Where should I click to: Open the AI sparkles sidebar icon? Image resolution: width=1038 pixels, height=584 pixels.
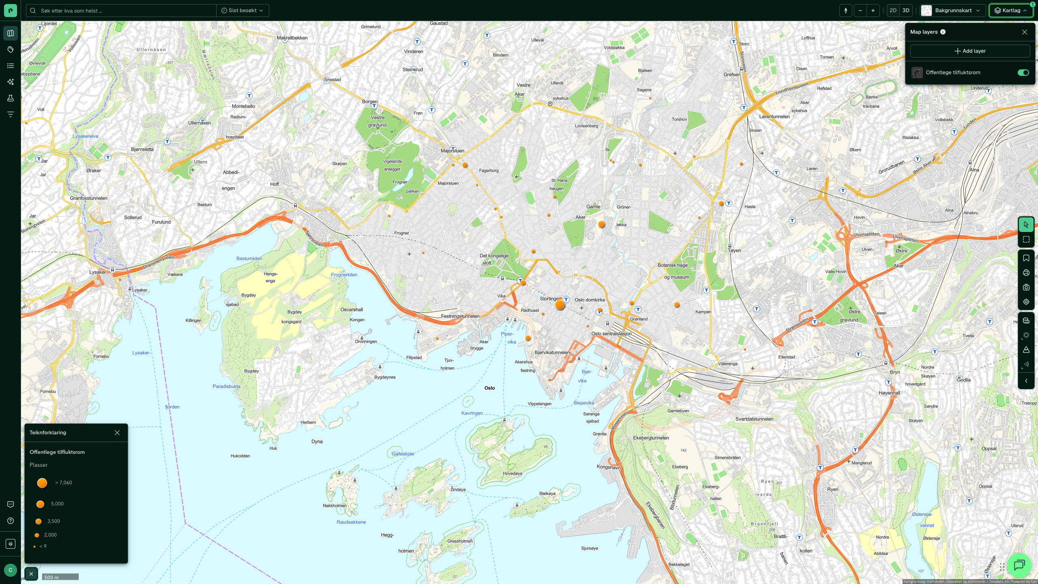[x=11, y=82]
